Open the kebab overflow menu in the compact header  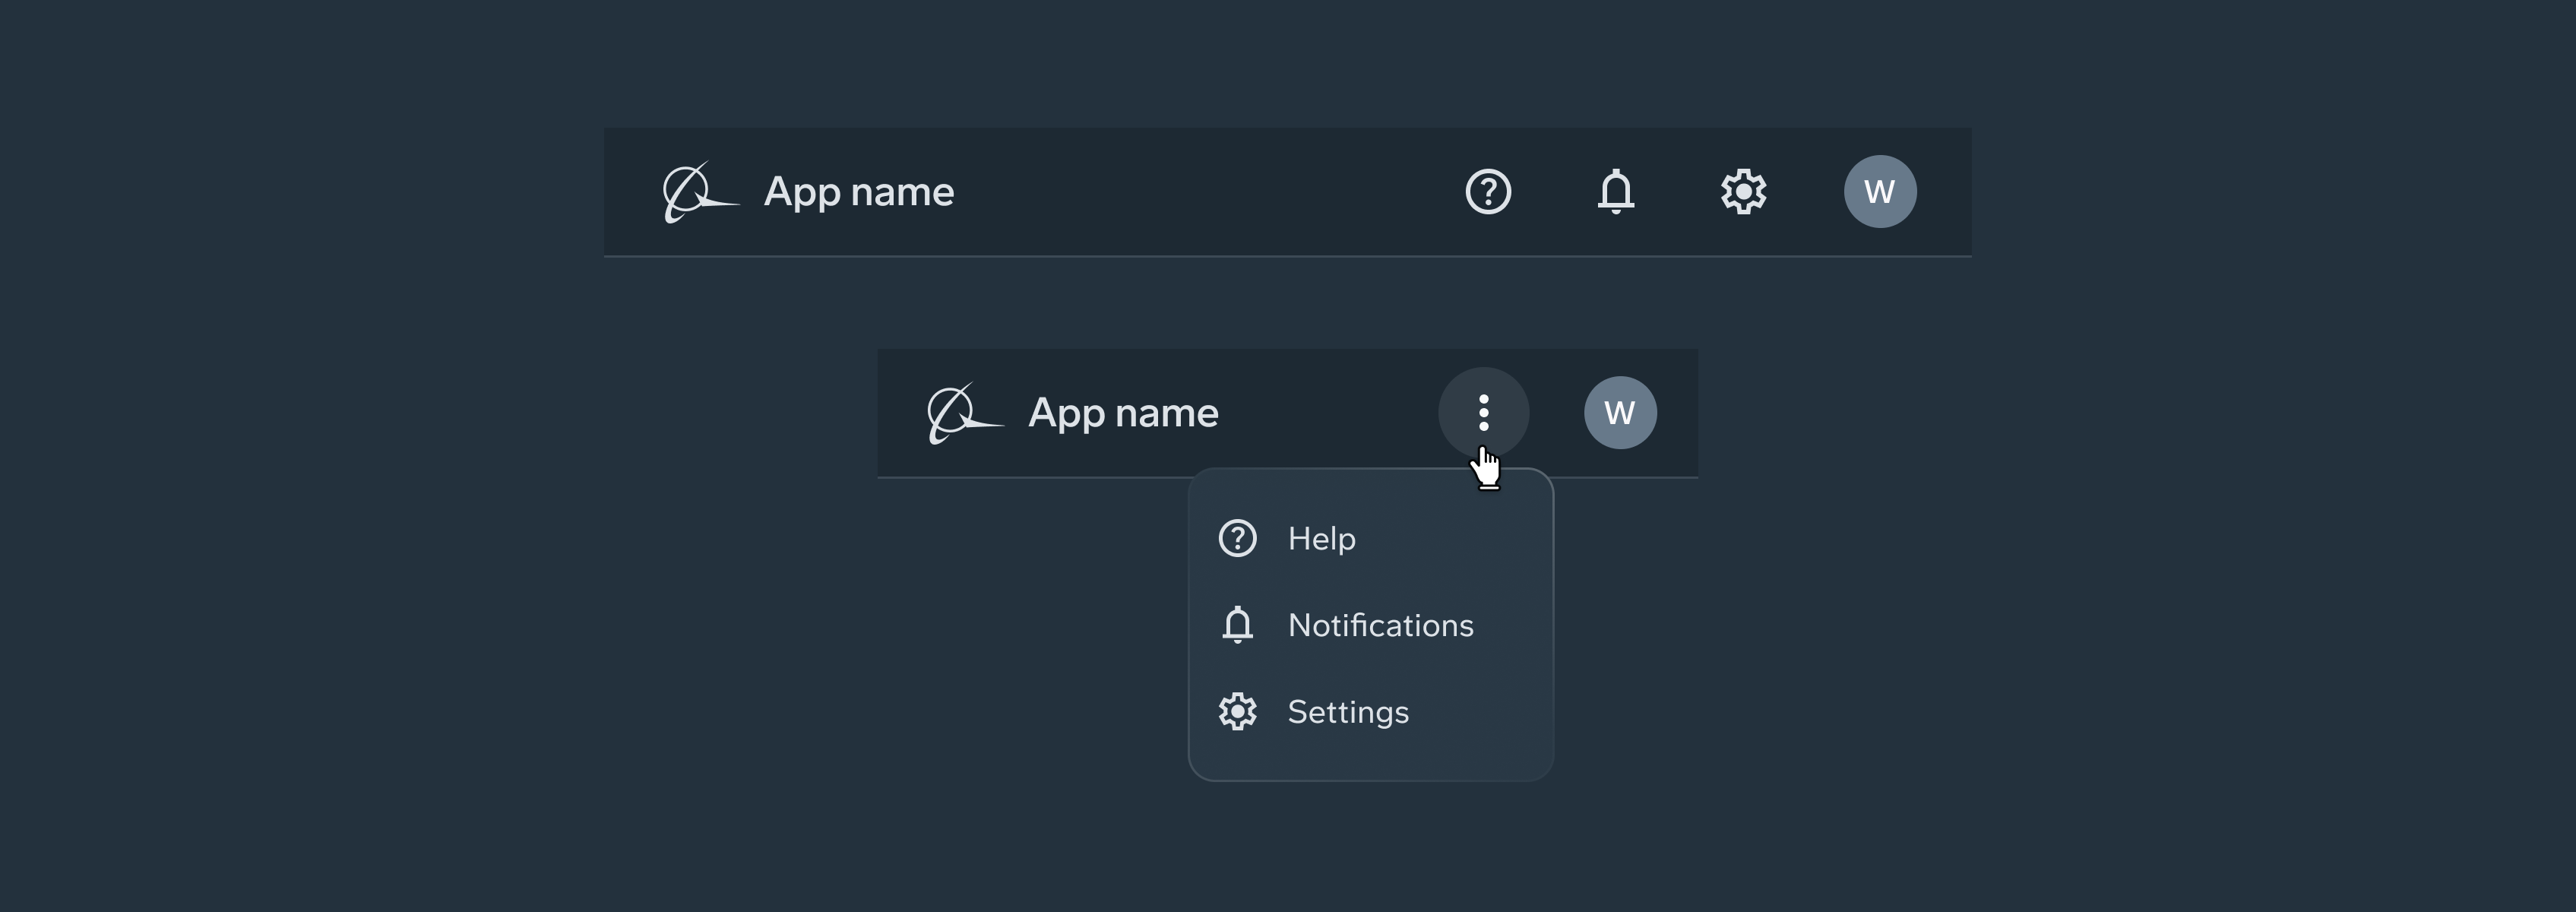coord(1484,412)
